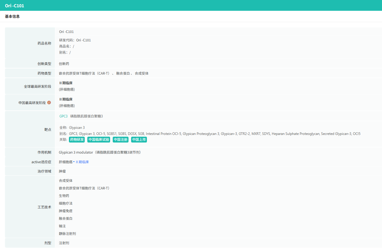Click 融合蛋白 in the 工艺技术 list
382x248 pixels.
(66, 219)
